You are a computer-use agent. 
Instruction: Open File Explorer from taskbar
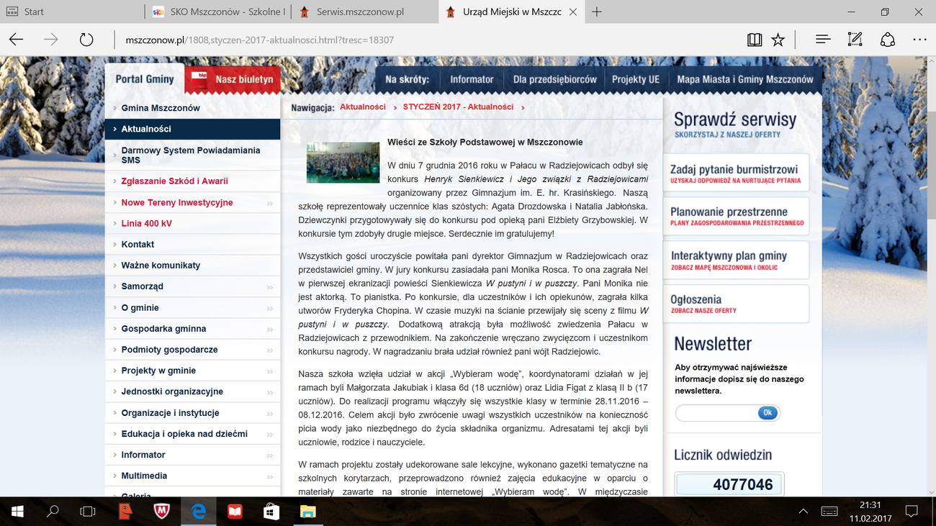pos(307,512)
